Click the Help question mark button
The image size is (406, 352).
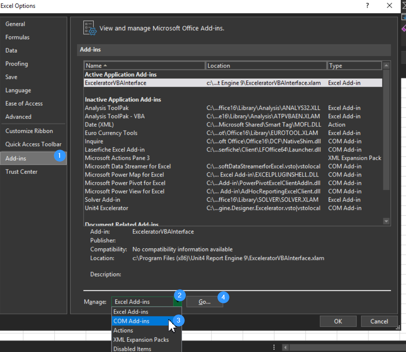click(x=367, y=6)
